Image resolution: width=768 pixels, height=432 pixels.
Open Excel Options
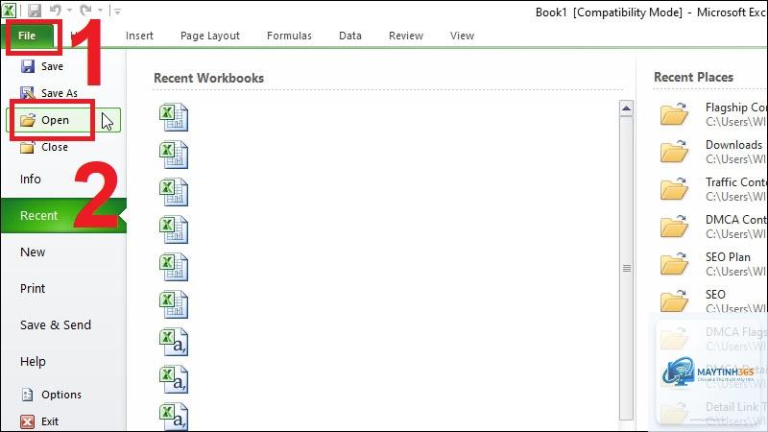coord(51,395)
